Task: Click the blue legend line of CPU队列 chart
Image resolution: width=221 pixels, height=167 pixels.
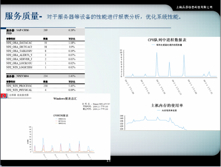Action: click(x=153, y=45)
